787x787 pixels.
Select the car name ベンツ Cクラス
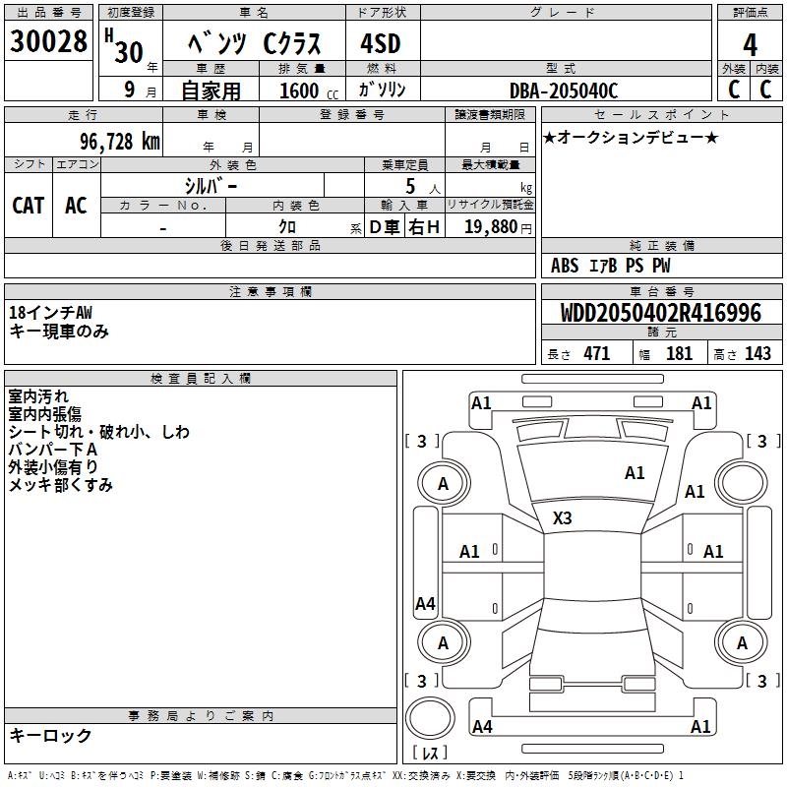(x=255, y=43)
